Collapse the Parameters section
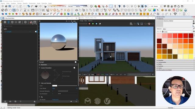Image resolution: width=195 pixels, height=109 pixels. pos(39,64)
